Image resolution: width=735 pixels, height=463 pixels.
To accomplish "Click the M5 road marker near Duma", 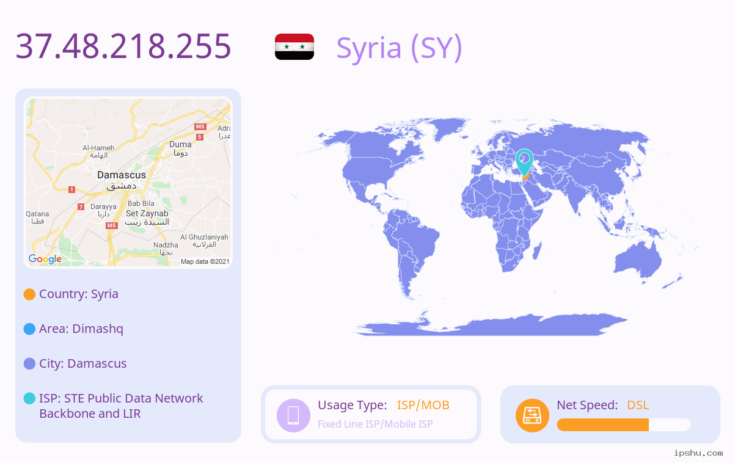I will tap(200, 126).
